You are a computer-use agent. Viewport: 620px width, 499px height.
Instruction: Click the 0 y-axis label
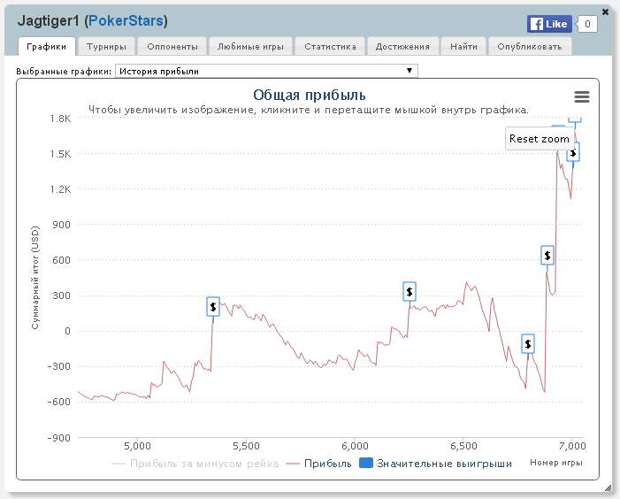click(67, 331)
